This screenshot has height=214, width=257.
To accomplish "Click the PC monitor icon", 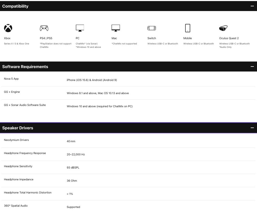I will [80, 28].
